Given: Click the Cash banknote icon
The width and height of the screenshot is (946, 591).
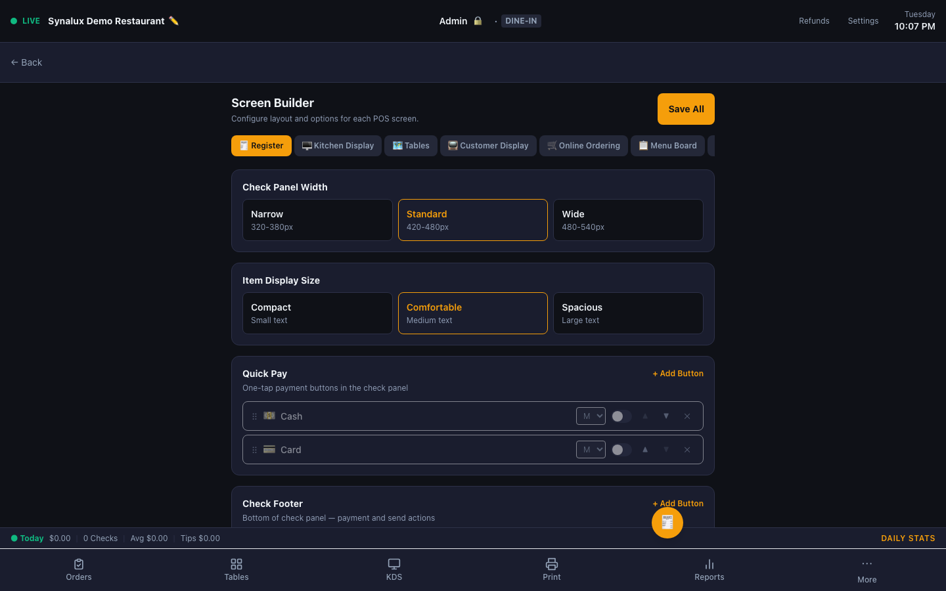Looking at the screenshot, I should click(x=269, y=416).
